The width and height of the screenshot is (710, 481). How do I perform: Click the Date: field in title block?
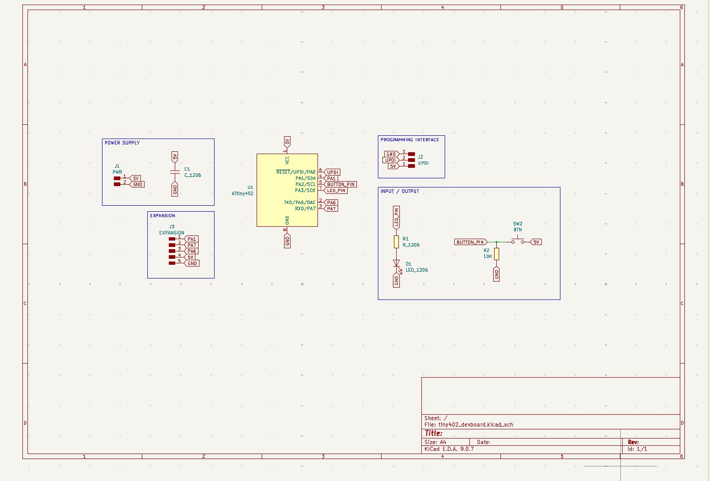coord(484,442)
